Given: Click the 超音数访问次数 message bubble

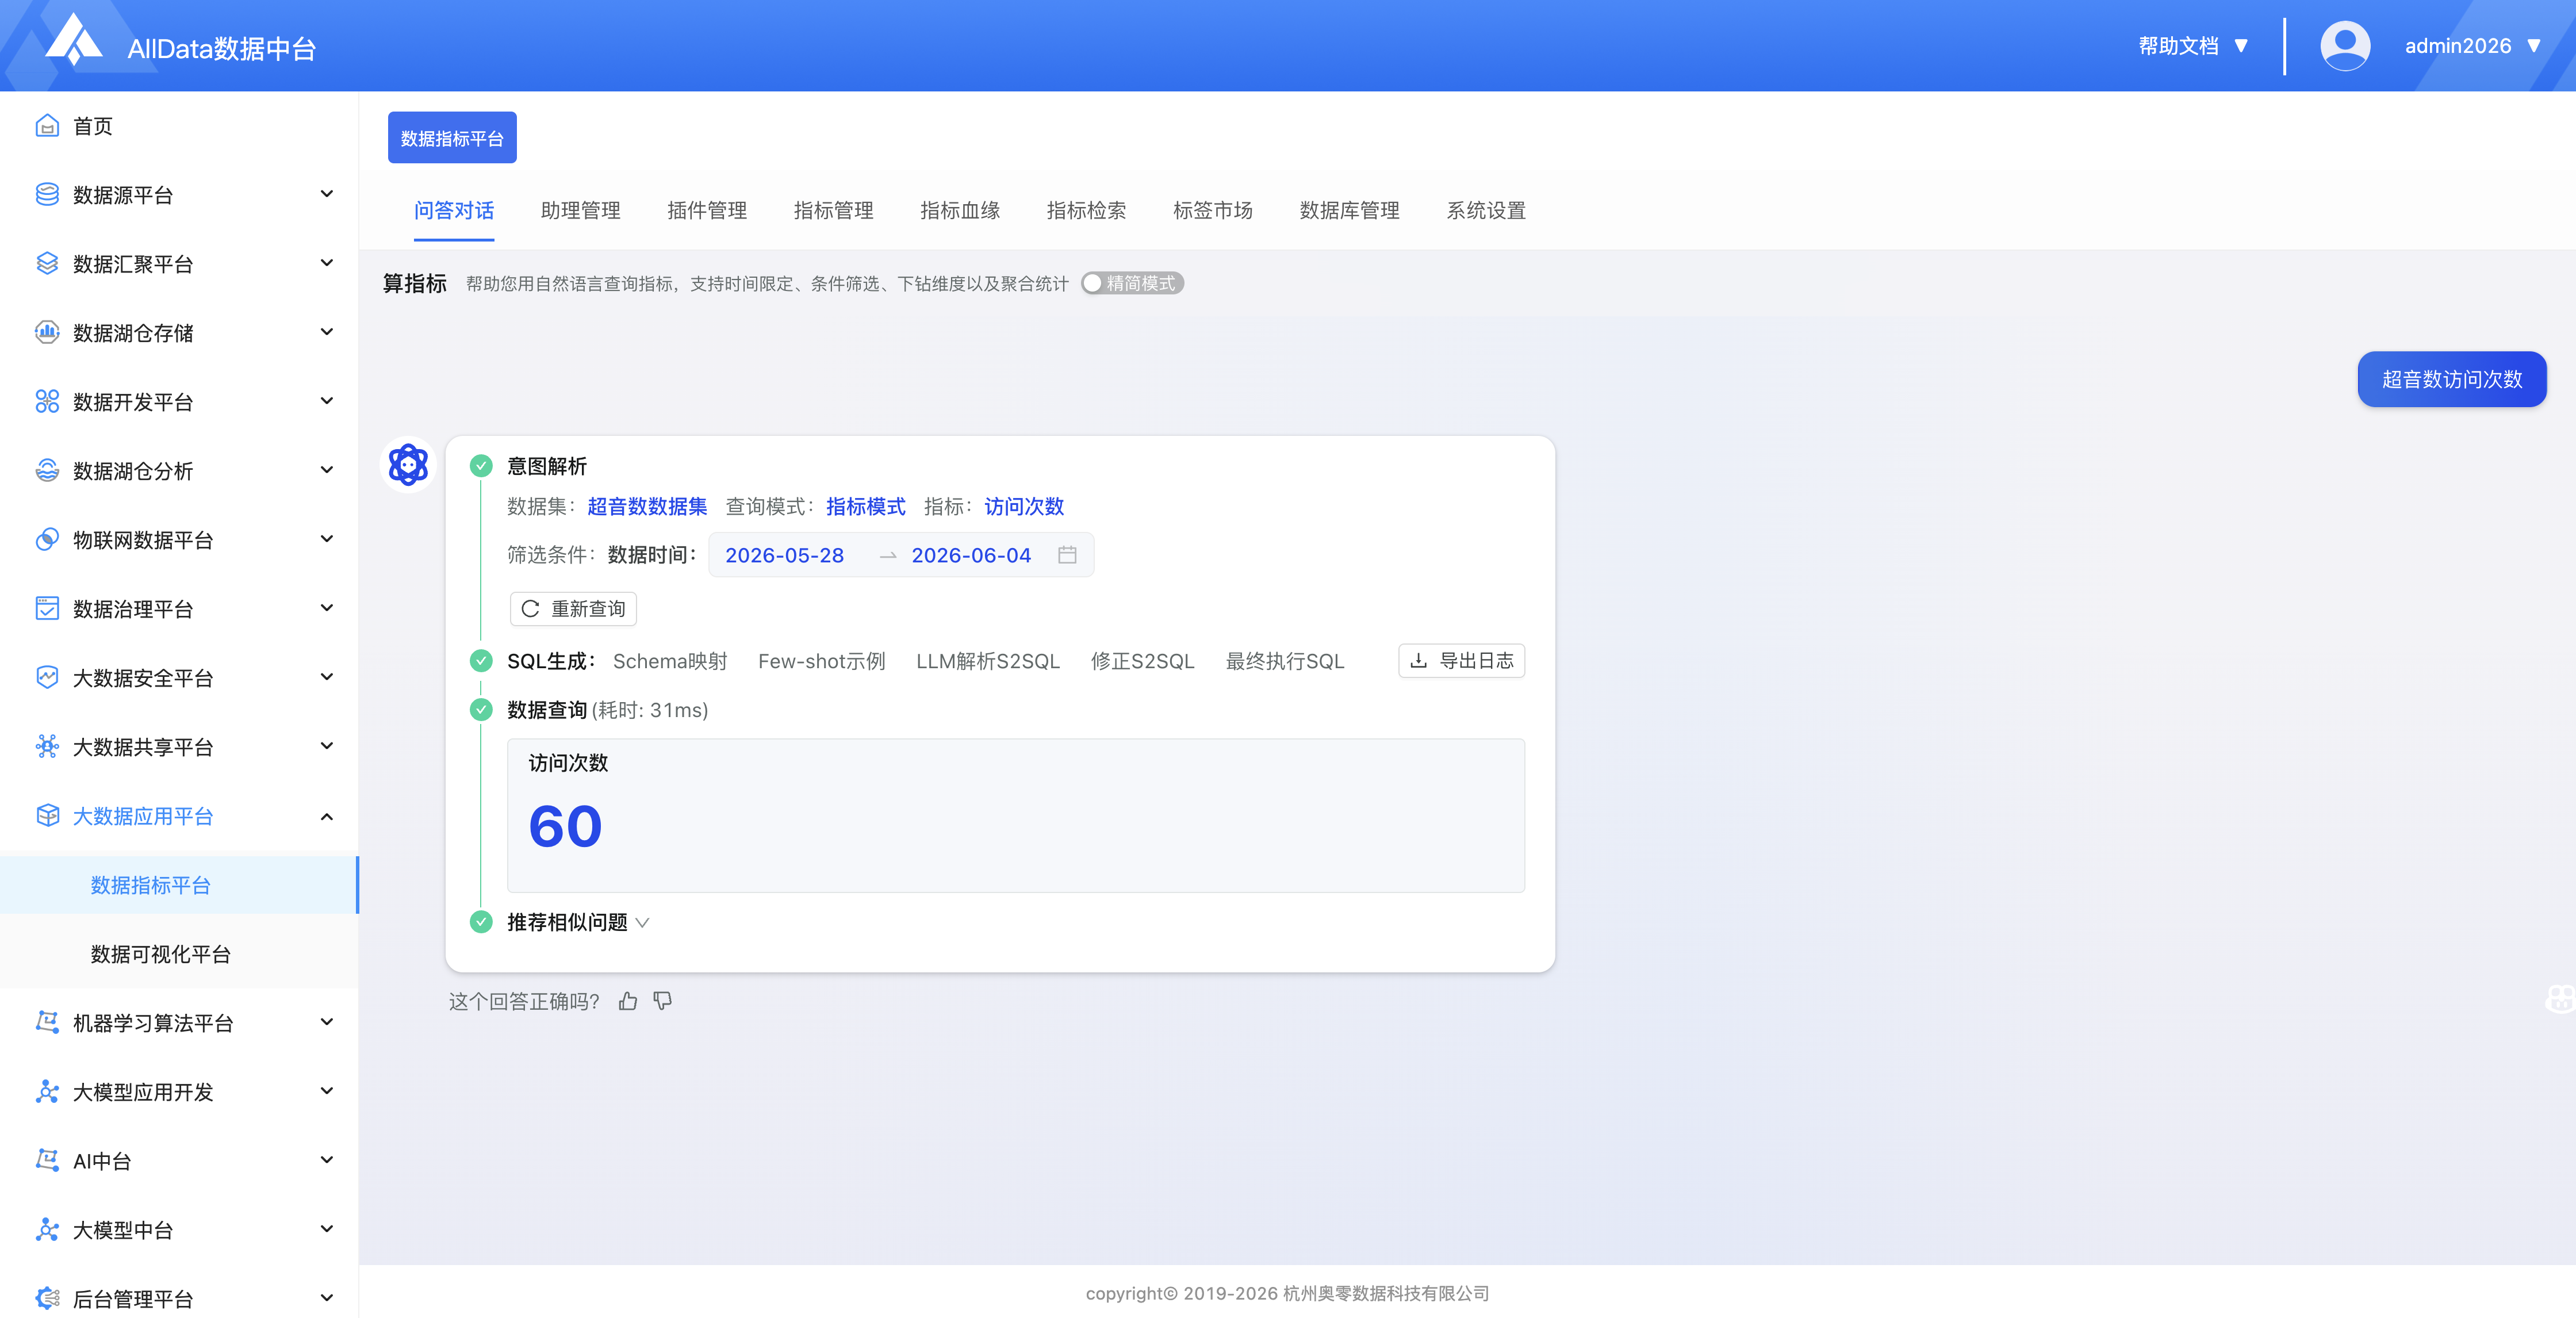Looking at the screenshot, I should point(2452,379).
